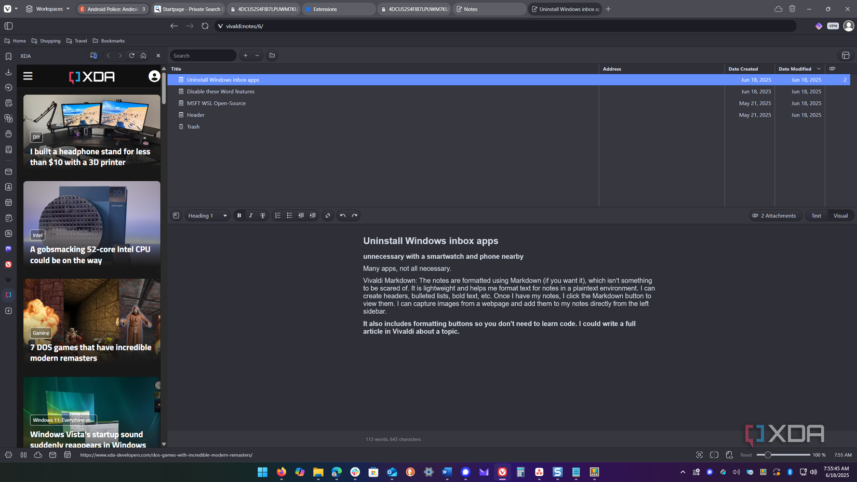The image size is (857, 482).
Task: Insert a link in the note editor
Action: tap(328, 216)
